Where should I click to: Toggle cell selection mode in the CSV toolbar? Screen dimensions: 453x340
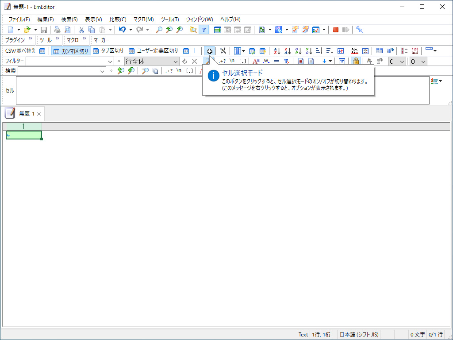coord(209,51)
